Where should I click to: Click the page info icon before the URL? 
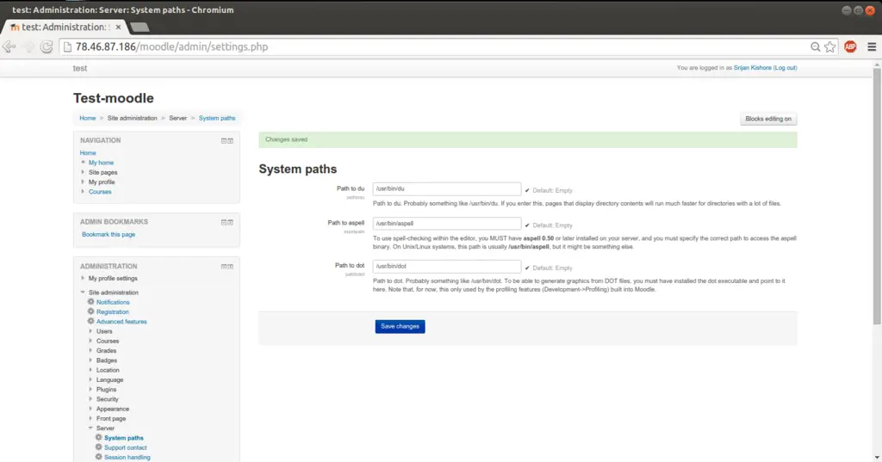pos(67,47)
